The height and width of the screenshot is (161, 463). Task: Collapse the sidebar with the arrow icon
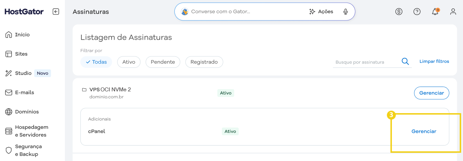pyautogui.click(x=56, y=11)
